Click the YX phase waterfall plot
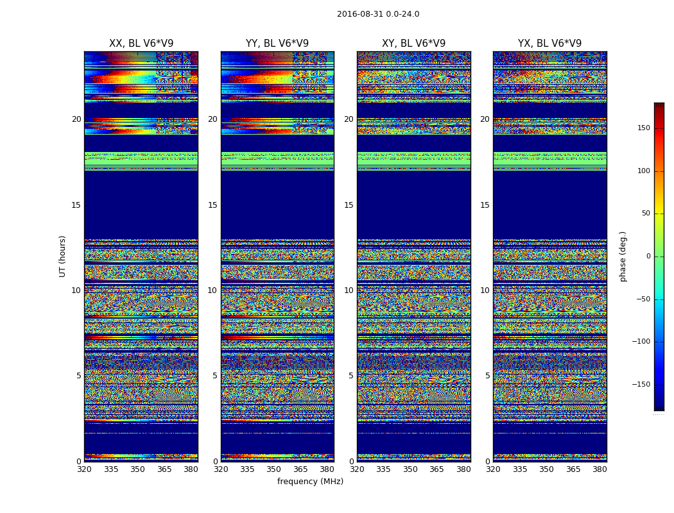The image size is (674, 513). pos(549,256)
